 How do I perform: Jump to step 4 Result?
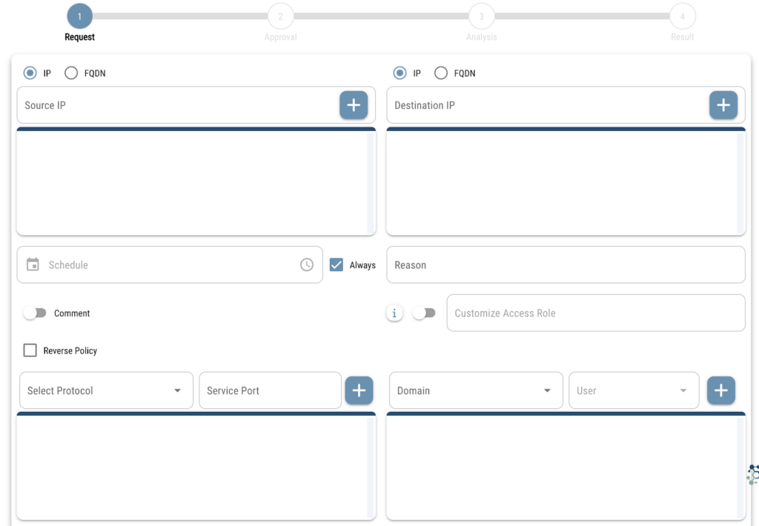(682, 16)
